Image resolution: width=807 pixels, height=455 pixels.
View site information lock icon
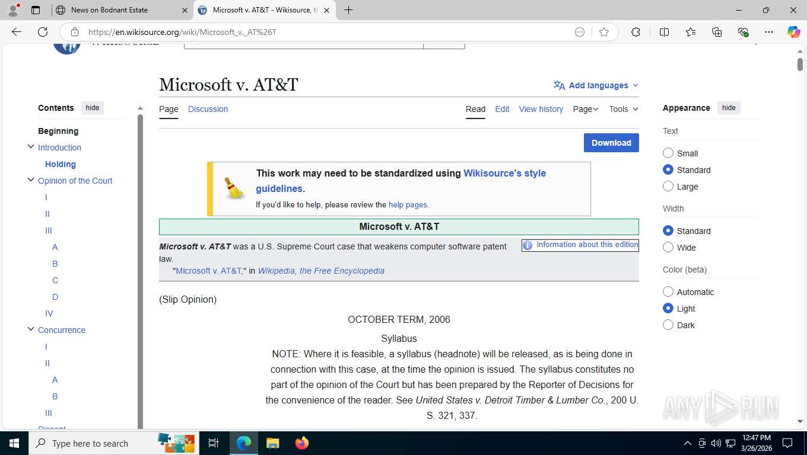75,32
